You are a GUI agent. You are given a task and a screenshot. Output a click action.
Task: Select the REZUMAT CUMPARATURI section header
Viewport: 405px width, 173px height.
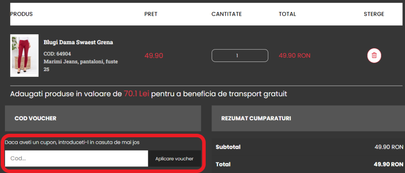tap(256, 118)
